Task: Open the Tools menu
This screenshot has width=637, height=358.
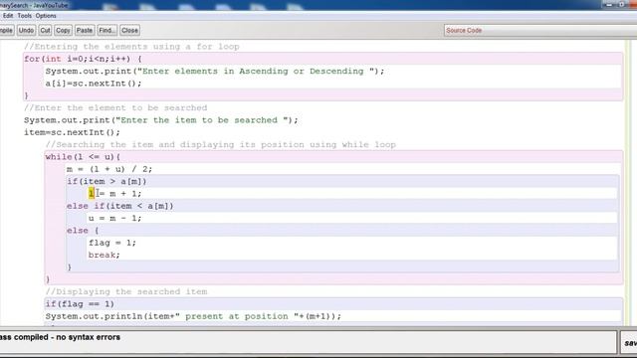Action: point(24,16)
